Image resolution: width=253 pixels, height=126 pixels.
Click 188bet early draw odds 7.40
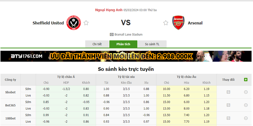click(x=187, y=115)
